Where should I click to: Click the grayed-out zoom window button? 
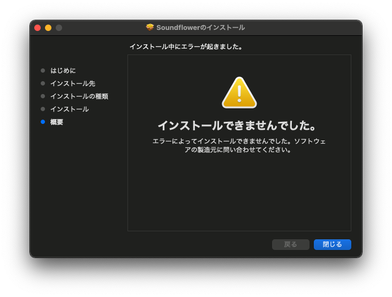[x=59, y=28]
